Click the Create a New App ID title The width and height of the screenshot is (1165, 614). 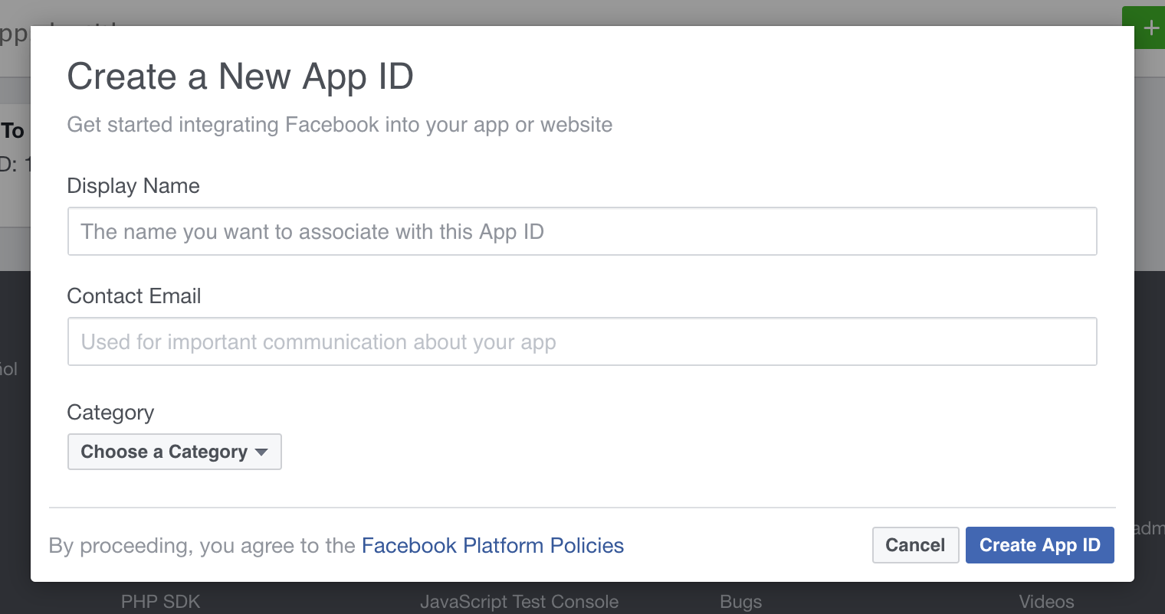239,77
